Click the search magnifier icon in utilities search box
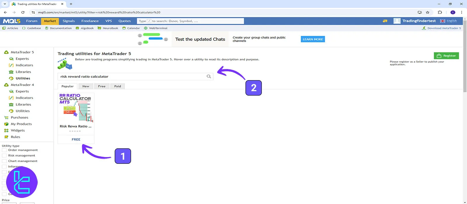Viewport: 467px width, 204px height. (x=209, y=76)
